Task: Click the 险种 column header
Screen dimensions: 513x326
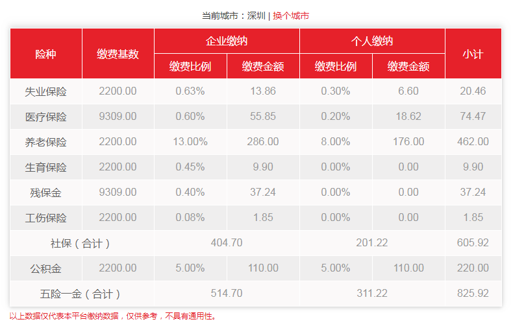Action: [x=46, y=54]
